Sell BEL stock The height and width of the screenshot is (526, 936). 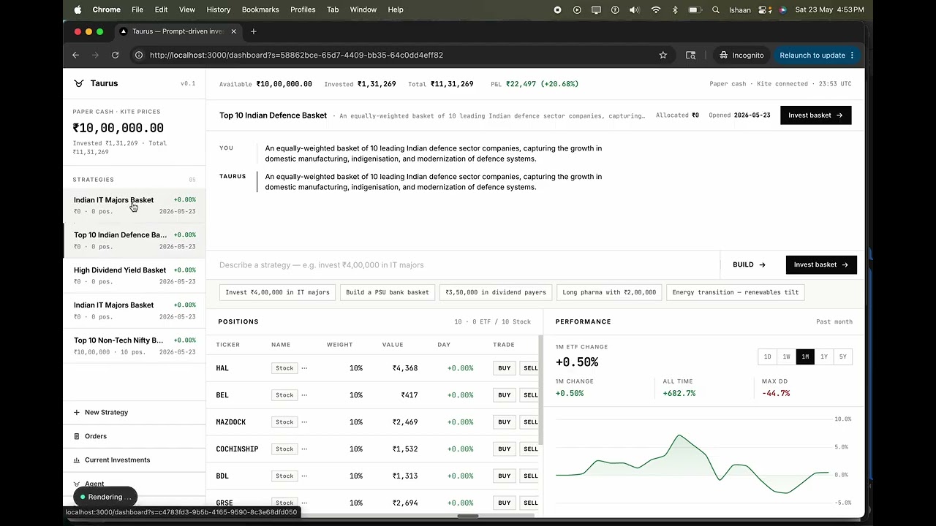pyautogui.click(x=530, y=395)
